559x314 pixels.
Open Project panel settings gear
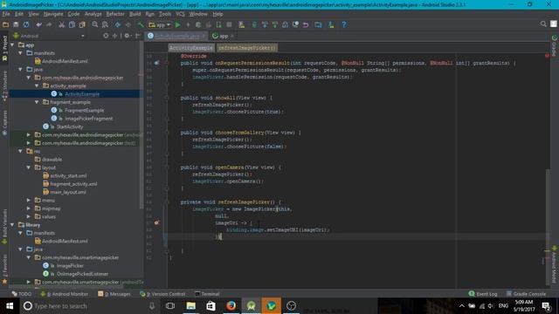127,36
